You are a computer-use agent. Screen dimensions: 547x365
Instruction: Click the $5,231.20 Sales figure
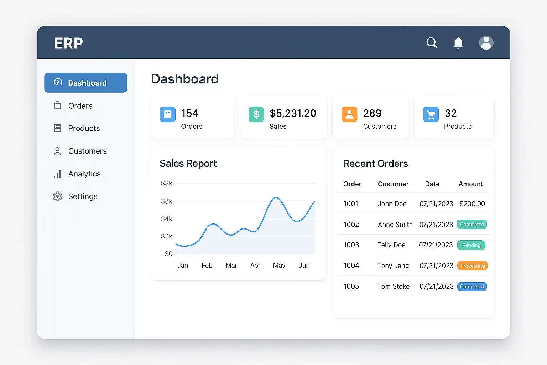(x=293, y=113)
